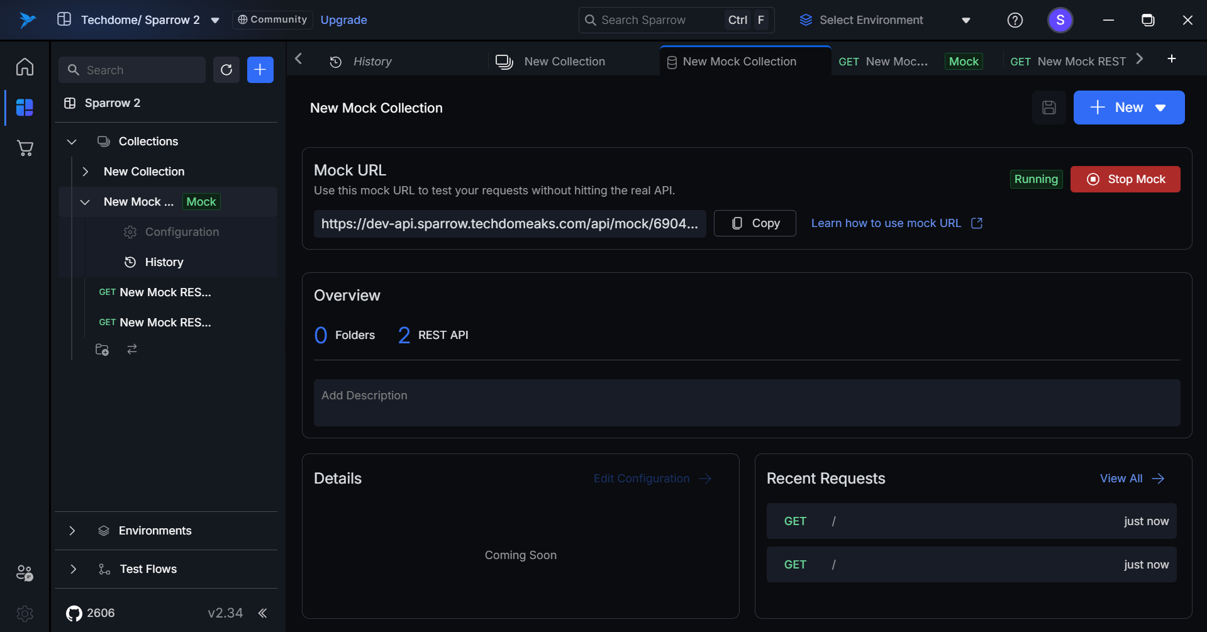Open the Home icon in sidebar
Viewport: 1207px width, 632px height.
click(25, 67)
